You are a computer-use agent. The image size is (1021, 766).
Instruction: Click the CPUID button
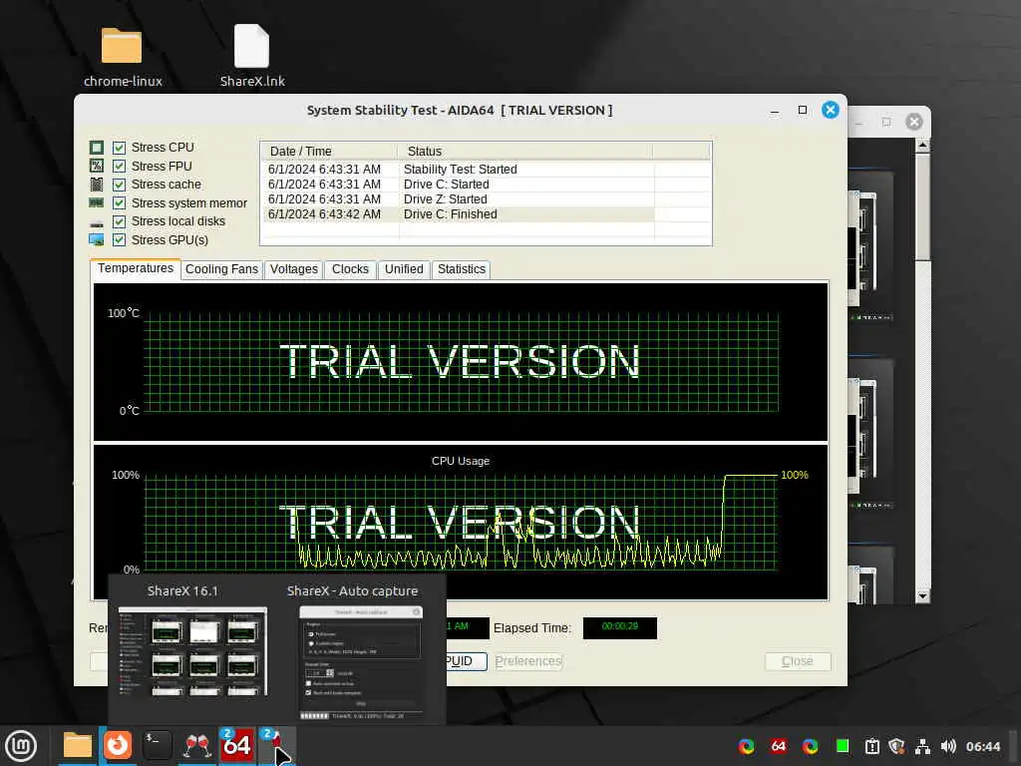click(467, 661)
